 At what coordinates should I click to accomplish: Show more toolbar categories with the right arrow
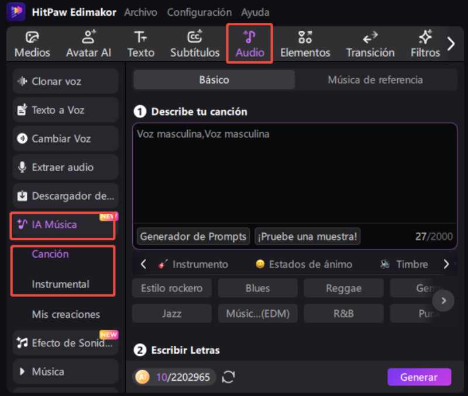point(451,44)
